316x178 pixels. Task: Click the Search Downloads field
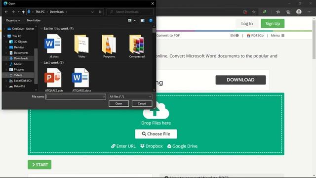coord(130,12)
